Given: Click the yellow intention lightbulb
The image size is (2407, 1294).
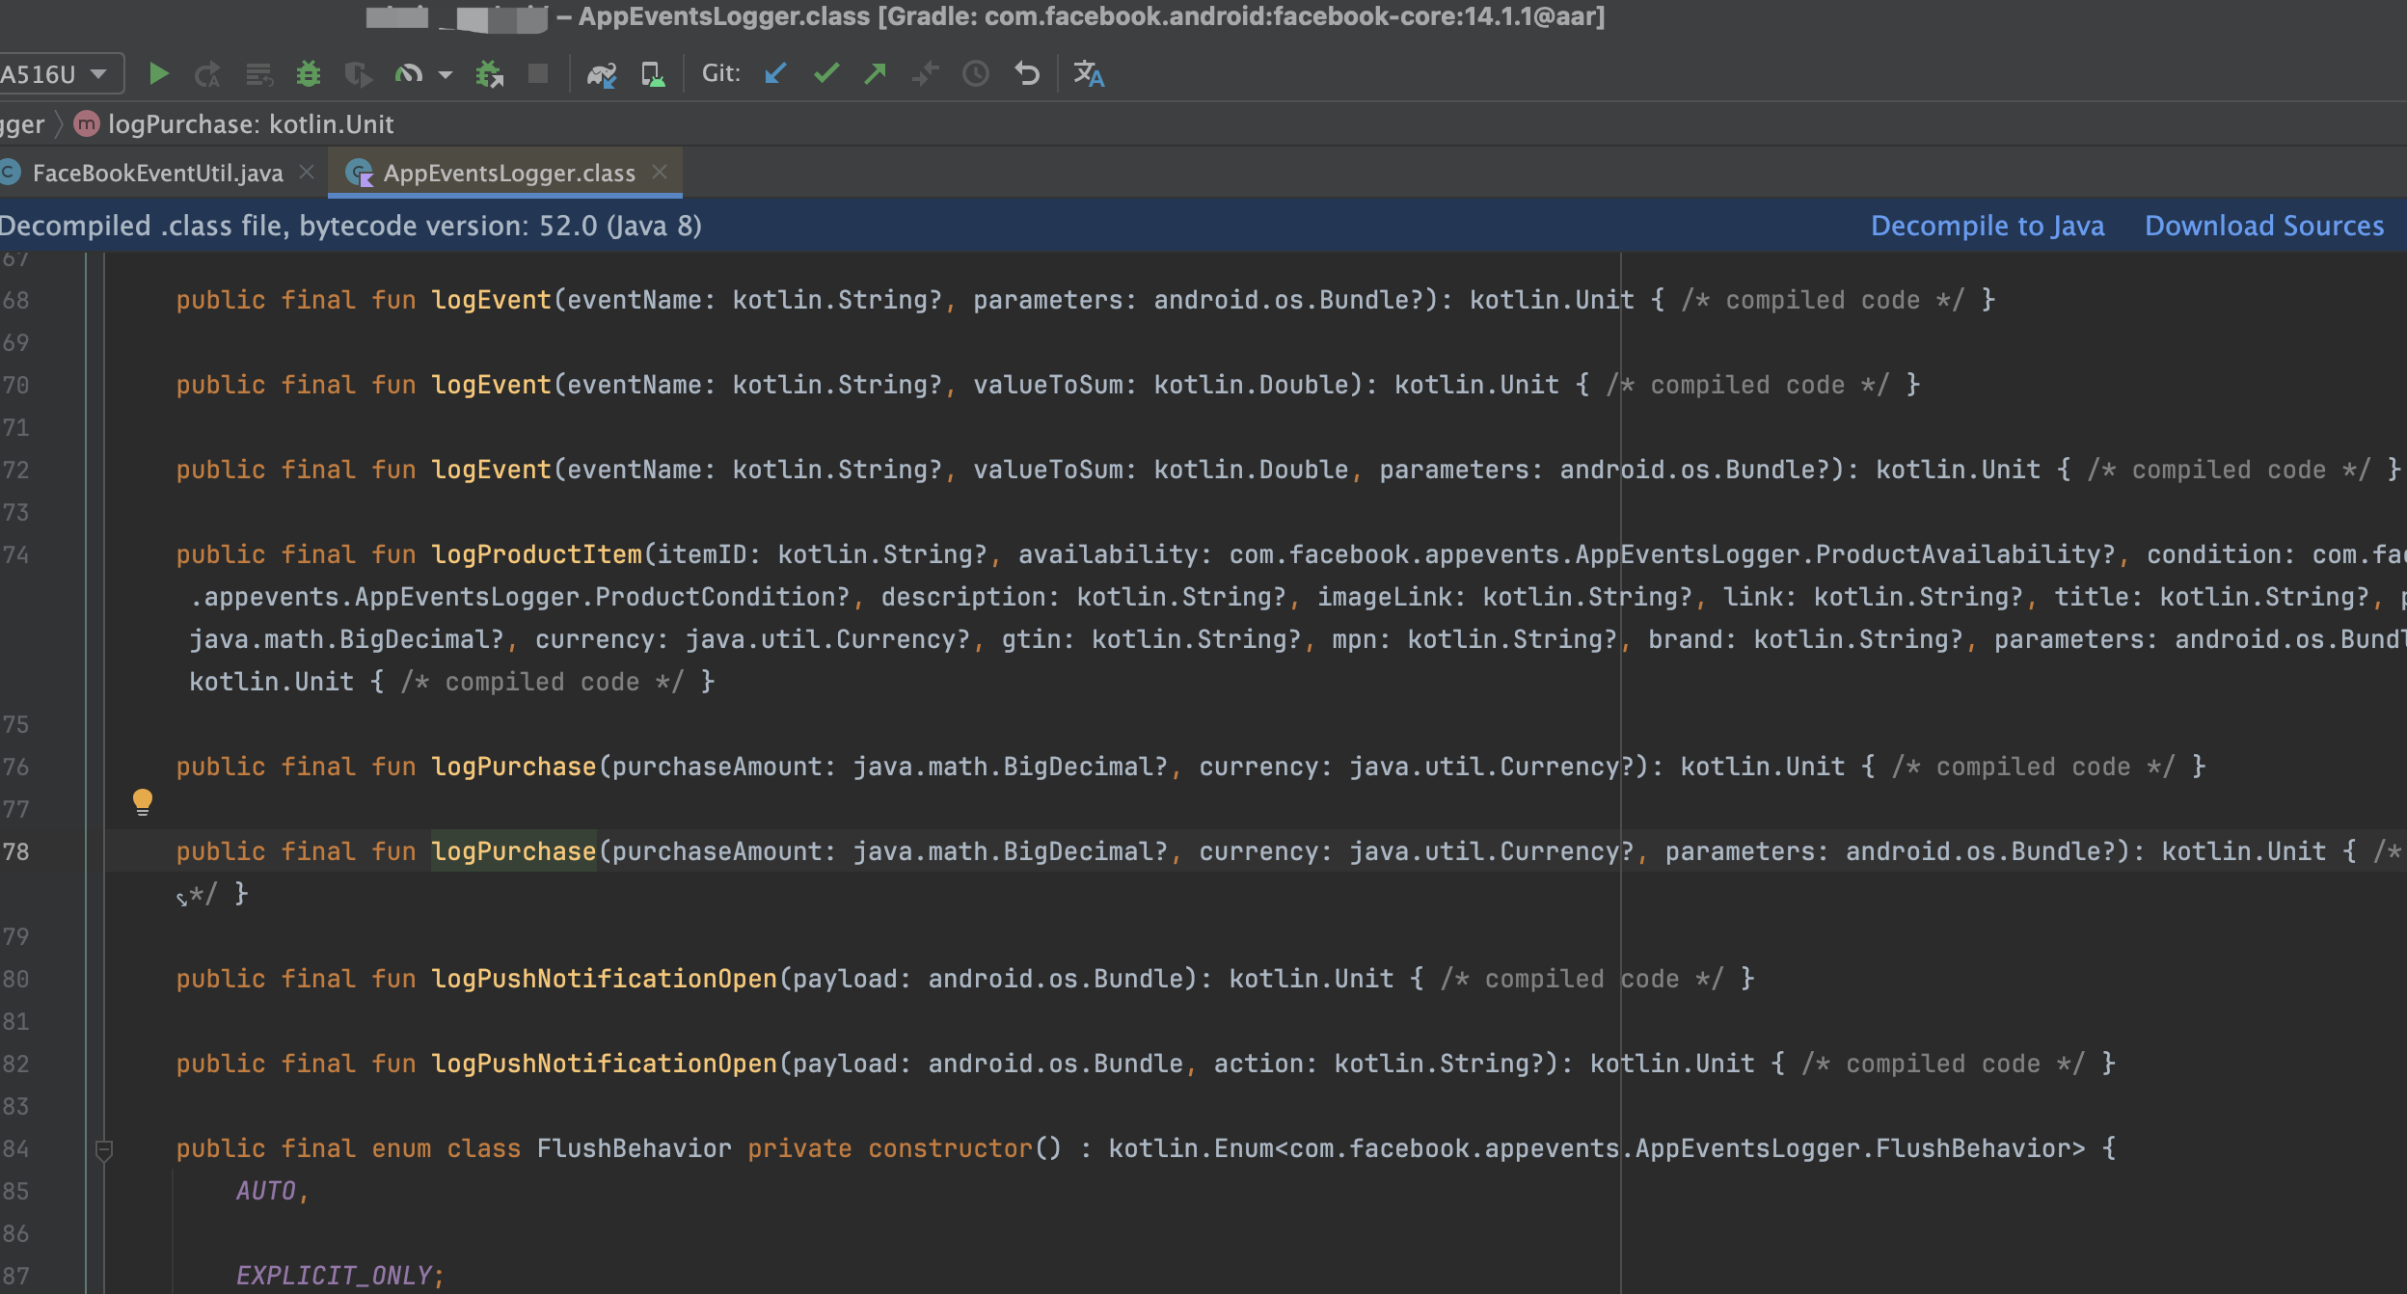Looking at the screenshot, I should [143, 800].
